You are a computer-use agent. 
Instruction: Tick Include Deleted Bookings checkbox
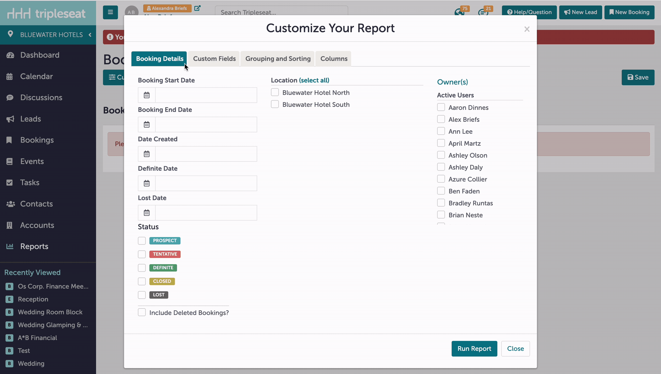point(142,312)
